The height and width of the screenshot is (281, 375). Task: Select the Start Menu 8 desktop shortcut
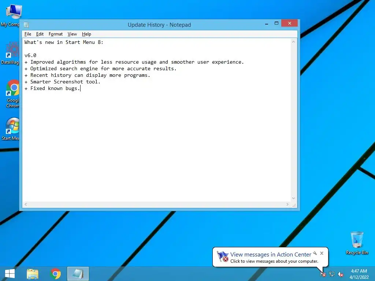[x=11, y=129]
